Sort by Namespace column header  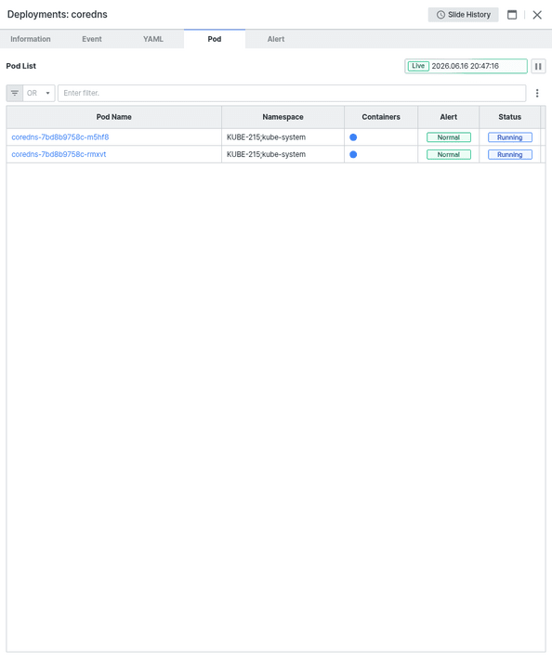click(283, 117)
